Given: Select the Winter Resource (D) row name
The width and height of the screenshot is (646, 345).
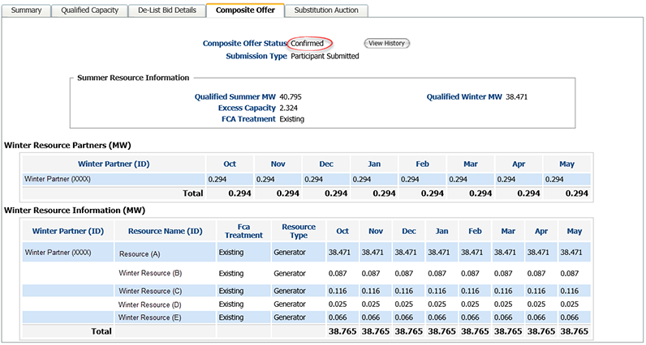Looking at the screenshot, I should pos(150,305).
